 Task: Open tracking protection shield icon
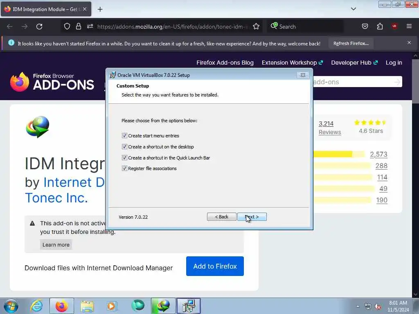[67, 26]
